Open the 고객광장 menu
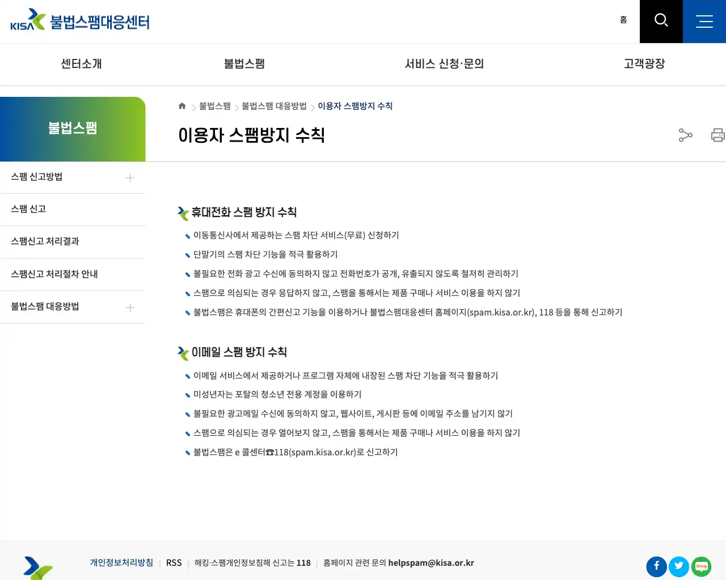726x580 pixels. click(x=644, y=64)
